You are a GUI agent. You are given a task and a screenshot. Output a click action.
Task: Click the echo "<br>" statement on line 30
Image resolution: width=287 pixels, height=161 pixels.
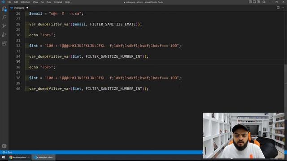(42, 35)
